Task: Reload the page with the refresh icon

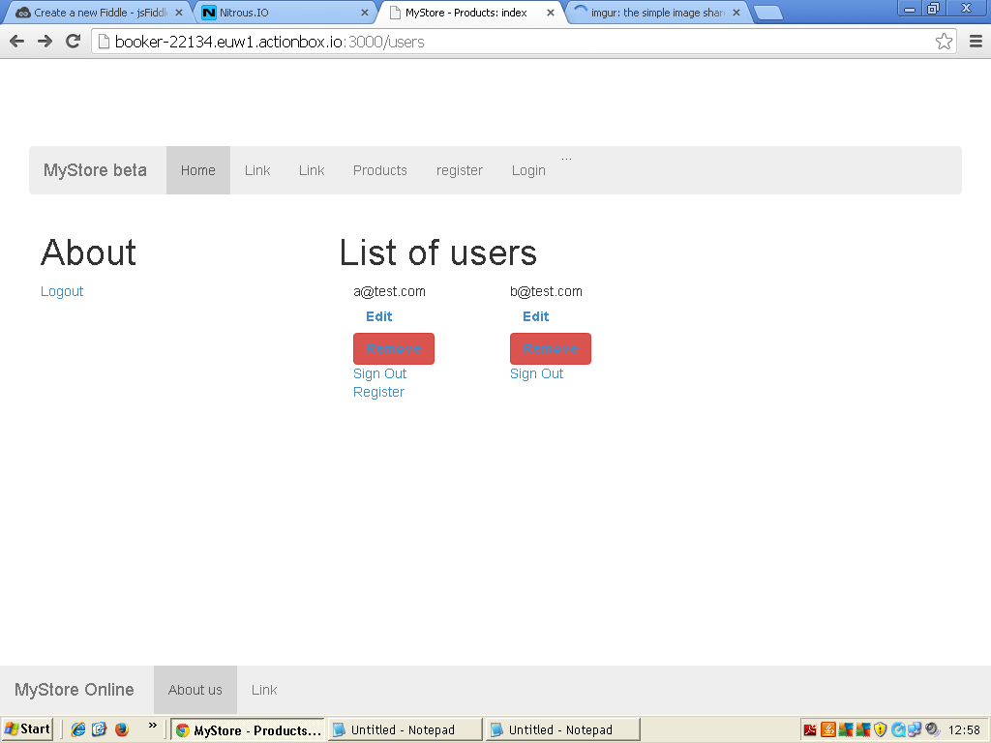Action: coord(74,42)
